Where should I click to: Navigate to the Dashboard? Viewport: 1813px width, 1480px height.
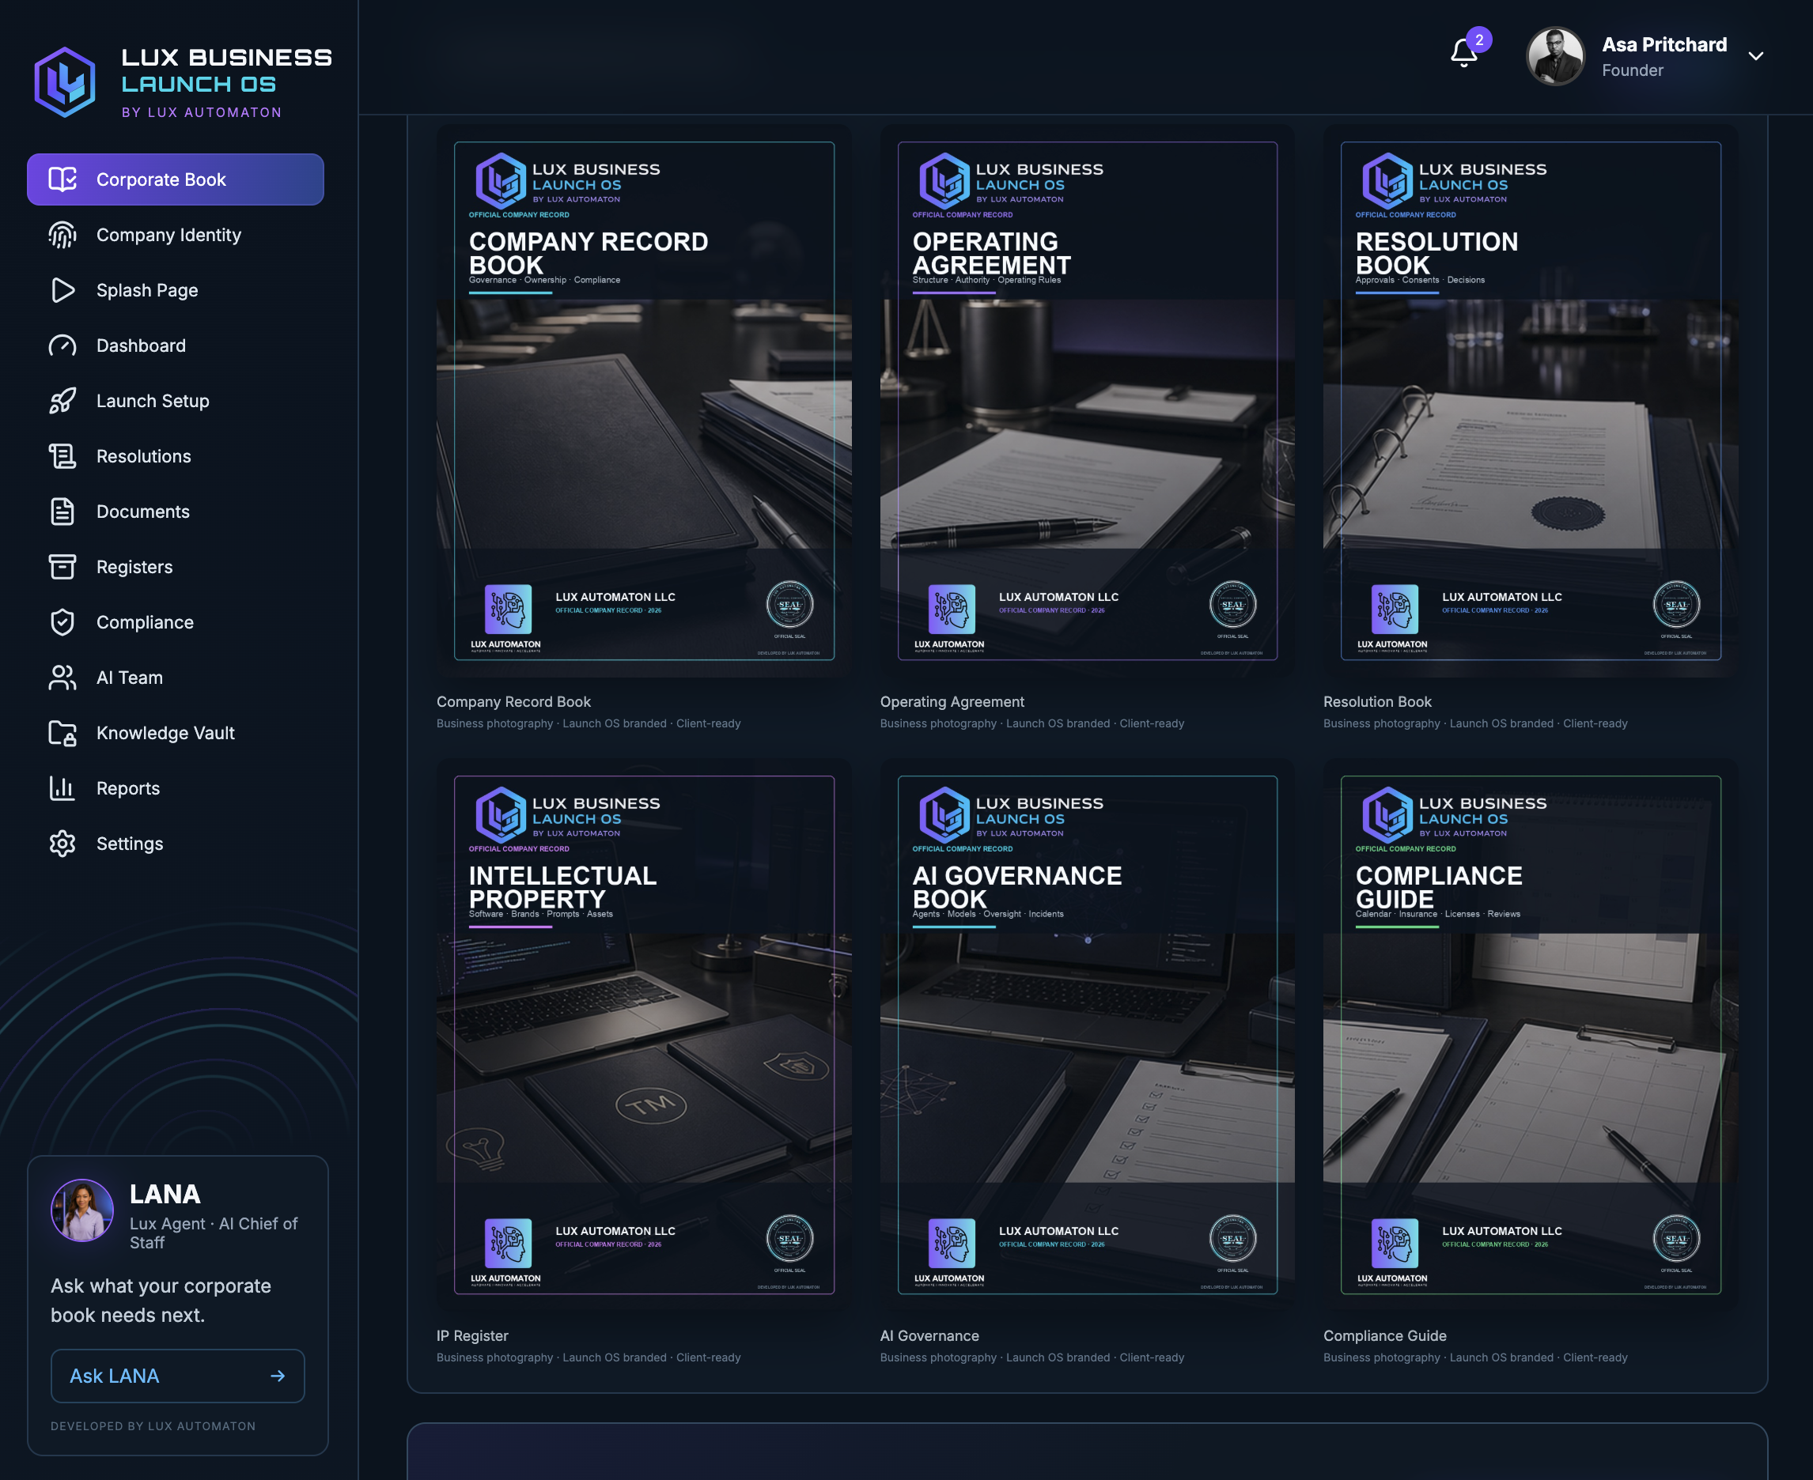click(176, 345)
